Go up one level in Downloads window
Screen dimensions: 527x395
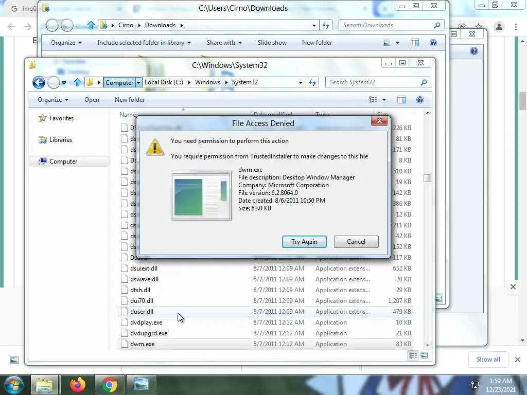point(91,25)
